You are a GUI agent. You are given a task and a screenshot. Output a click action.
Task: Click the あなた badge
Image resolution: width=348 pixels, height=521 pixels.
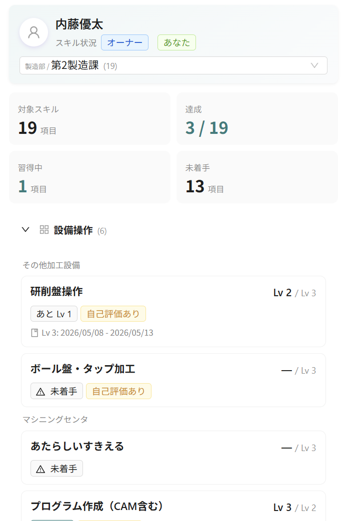(176, 42)
